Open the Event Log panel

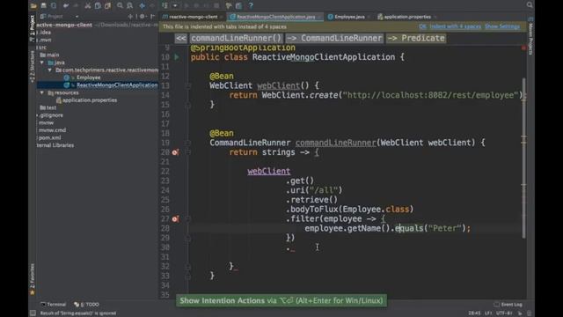pos(508,305)
